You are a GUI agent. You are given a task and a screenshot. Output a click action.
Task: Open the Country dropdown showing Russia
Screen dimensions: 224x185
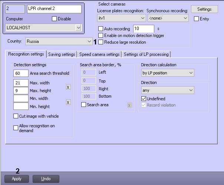tap(59, 41)
